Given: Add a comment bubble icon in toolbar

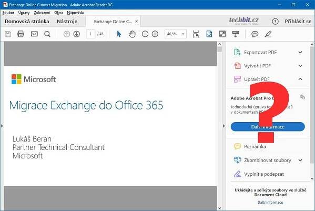Looking at the screenshot, I should pos(255,34).
